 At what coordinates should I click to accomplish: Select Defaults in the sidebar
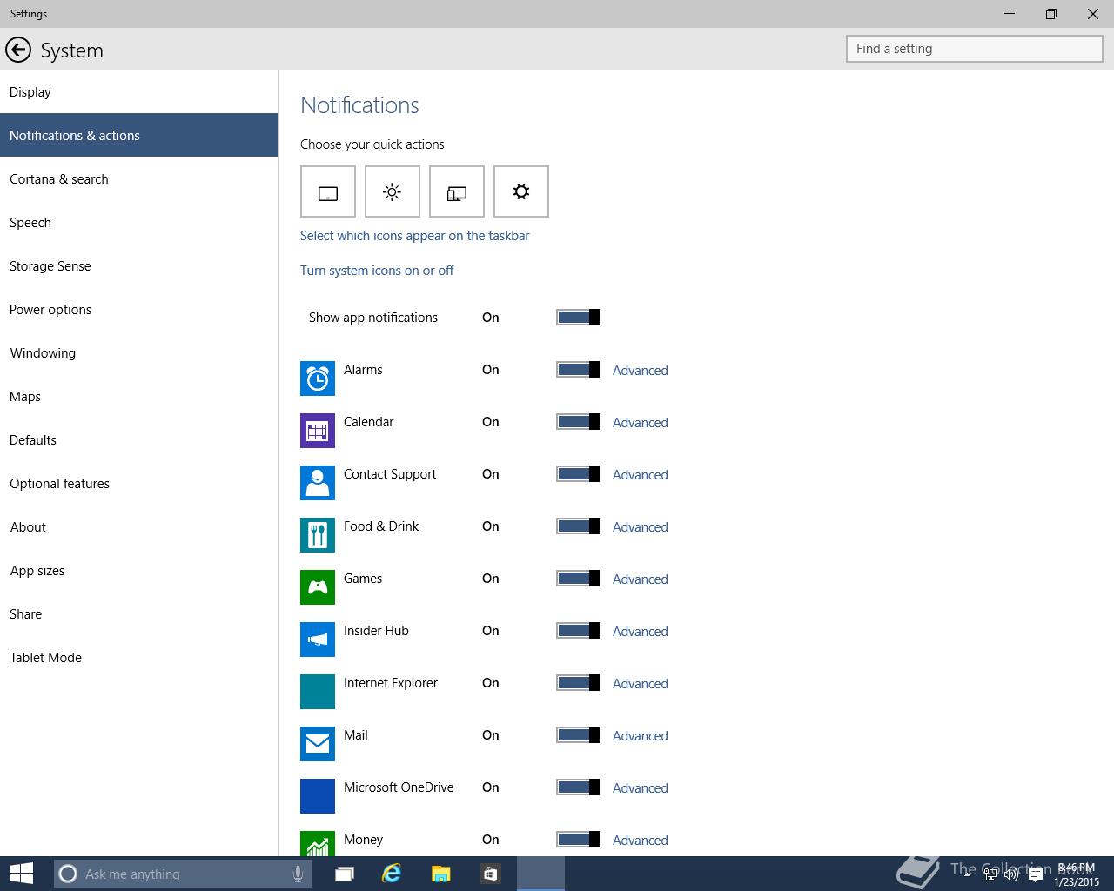pyautogui.click(x=139, y=439)
